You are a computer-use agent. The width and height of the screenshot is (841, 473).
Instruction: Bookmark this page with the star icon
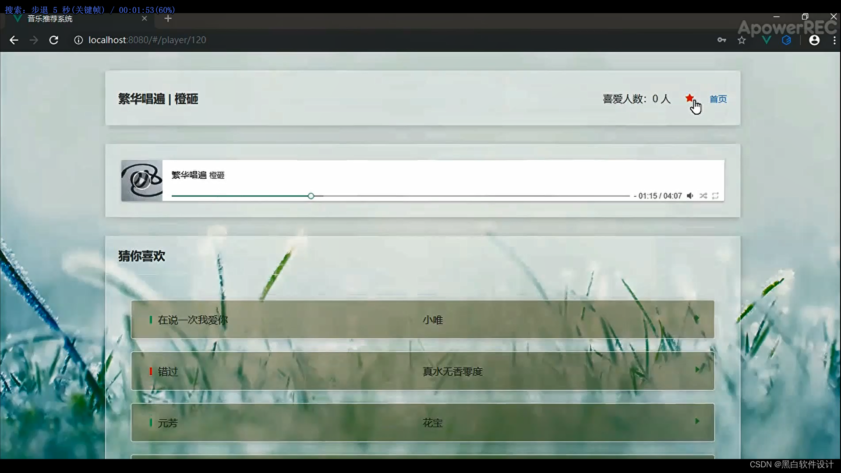coord(742,40)
